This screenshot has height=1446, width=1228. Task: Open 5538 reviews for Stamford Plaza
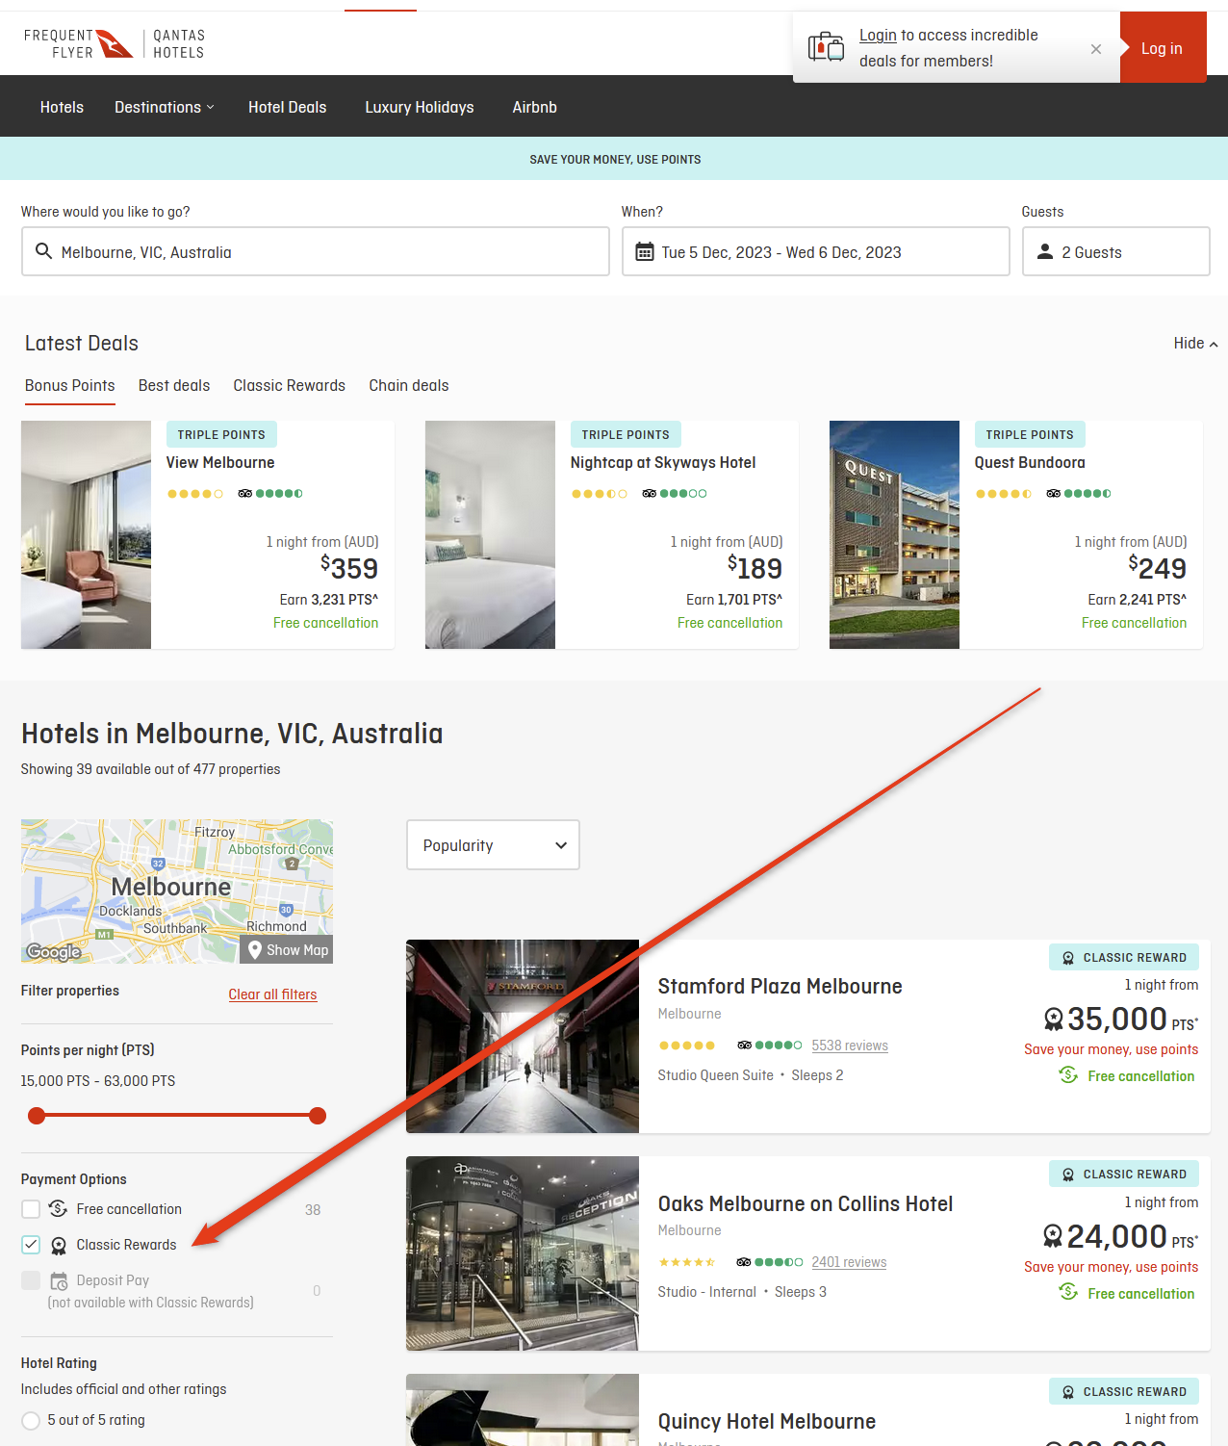pyautogui.click(x=850, y=1046)
